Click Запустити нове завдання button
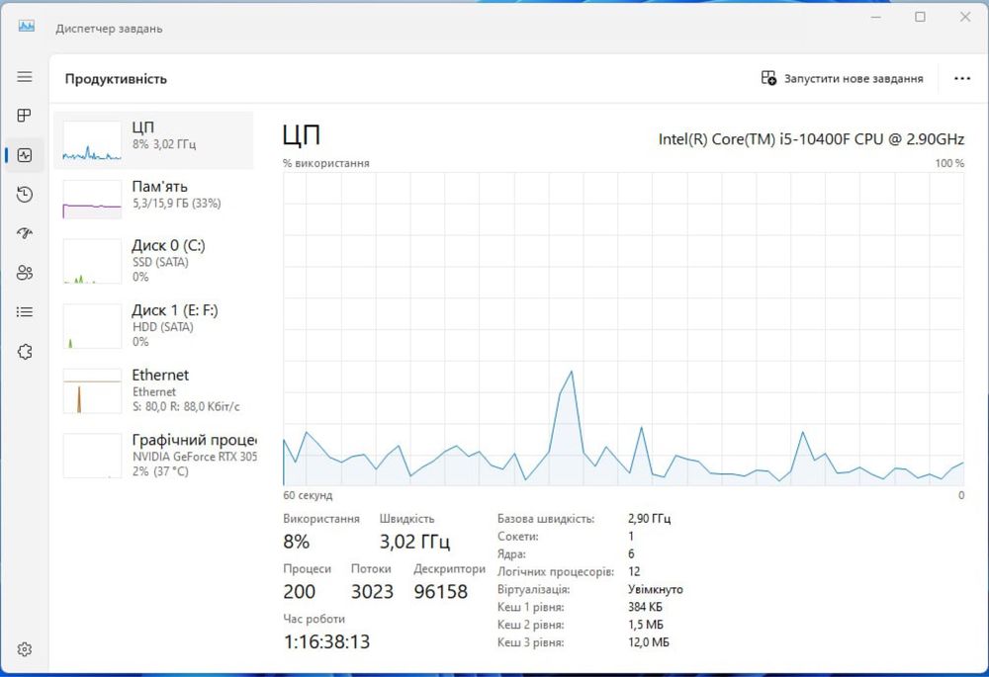Screen dimensions: 989x677 pyautogui.click(x=843, y=78)
